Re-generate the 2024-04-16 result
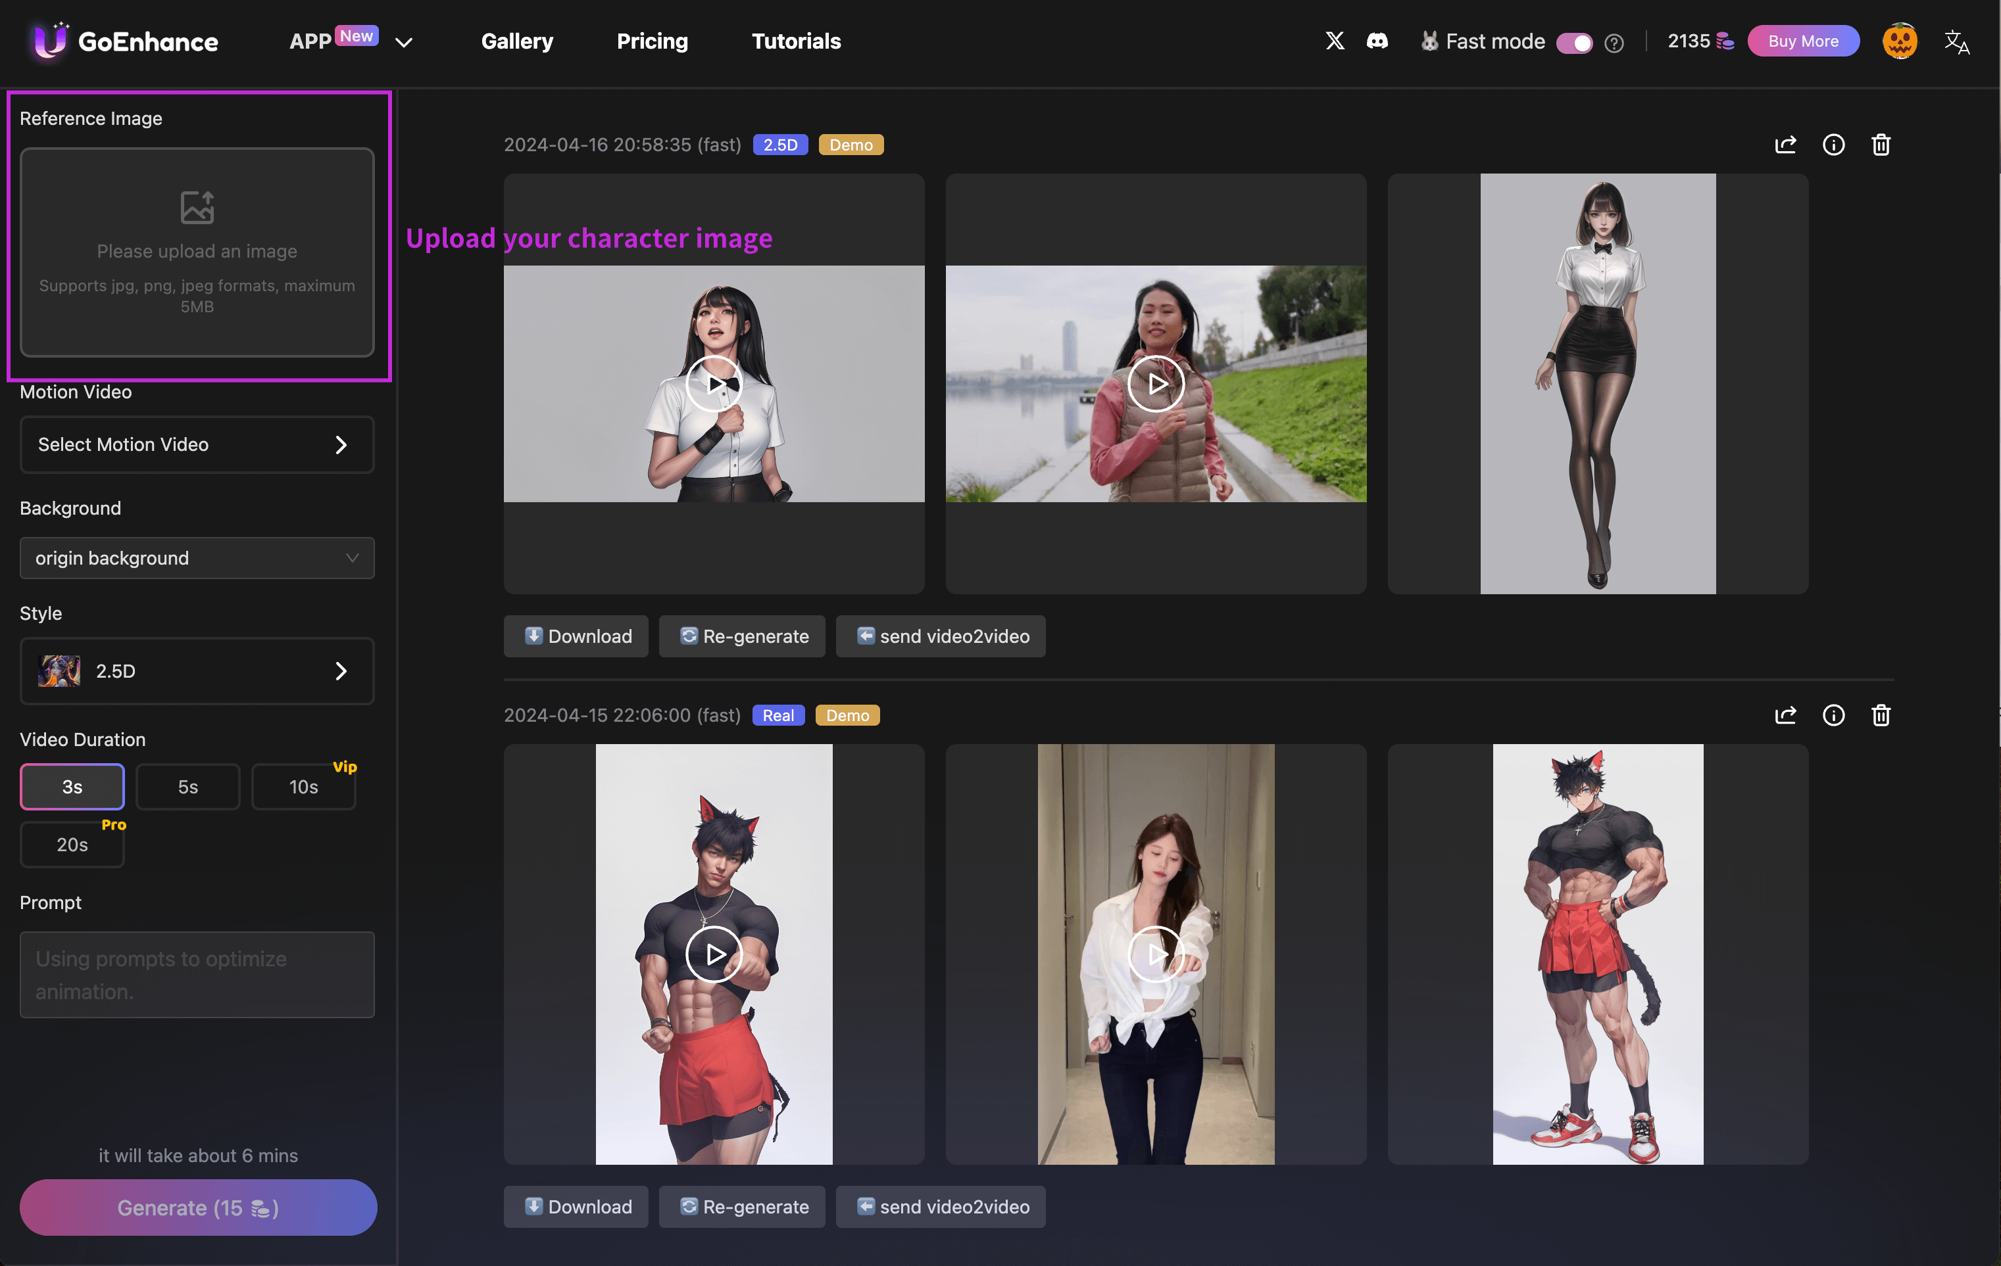 click(x=742, y=636)
